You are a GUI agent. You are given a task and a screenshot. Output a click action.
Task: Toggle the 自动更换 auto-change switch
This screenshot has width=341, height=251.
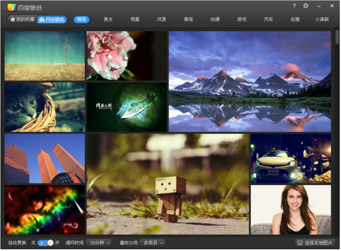click(x=45, y=243)
